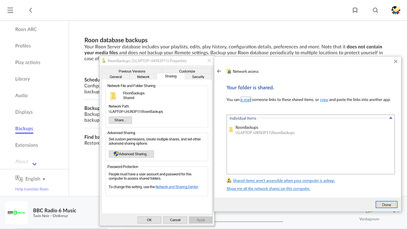Viewport: 407px width, 229px height.
Task: Select the Sharing tab
Action: point(170,76)
